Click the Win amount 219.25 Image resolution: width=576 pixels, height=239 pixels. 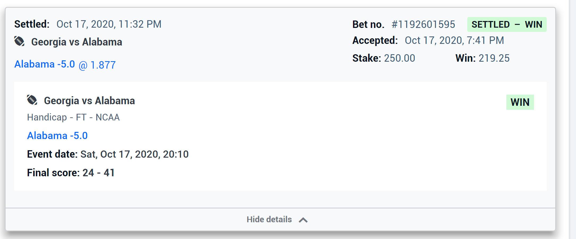(x=494, y=58)
